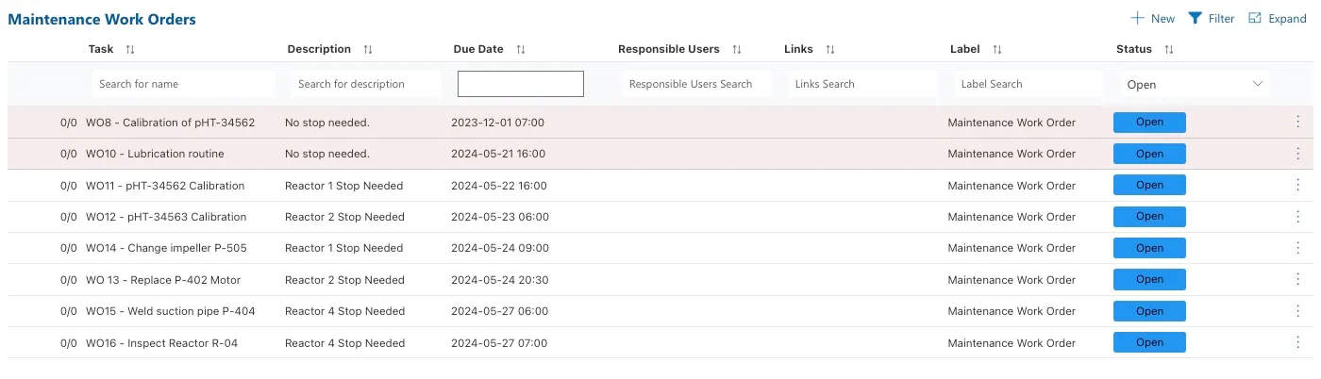This screenshot has height=379, width=1321.
Task: Open three-dot menu for WO8 row
Action: tap(1298, 123)
